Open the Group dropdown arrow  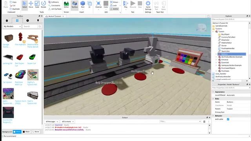[119, 2]
